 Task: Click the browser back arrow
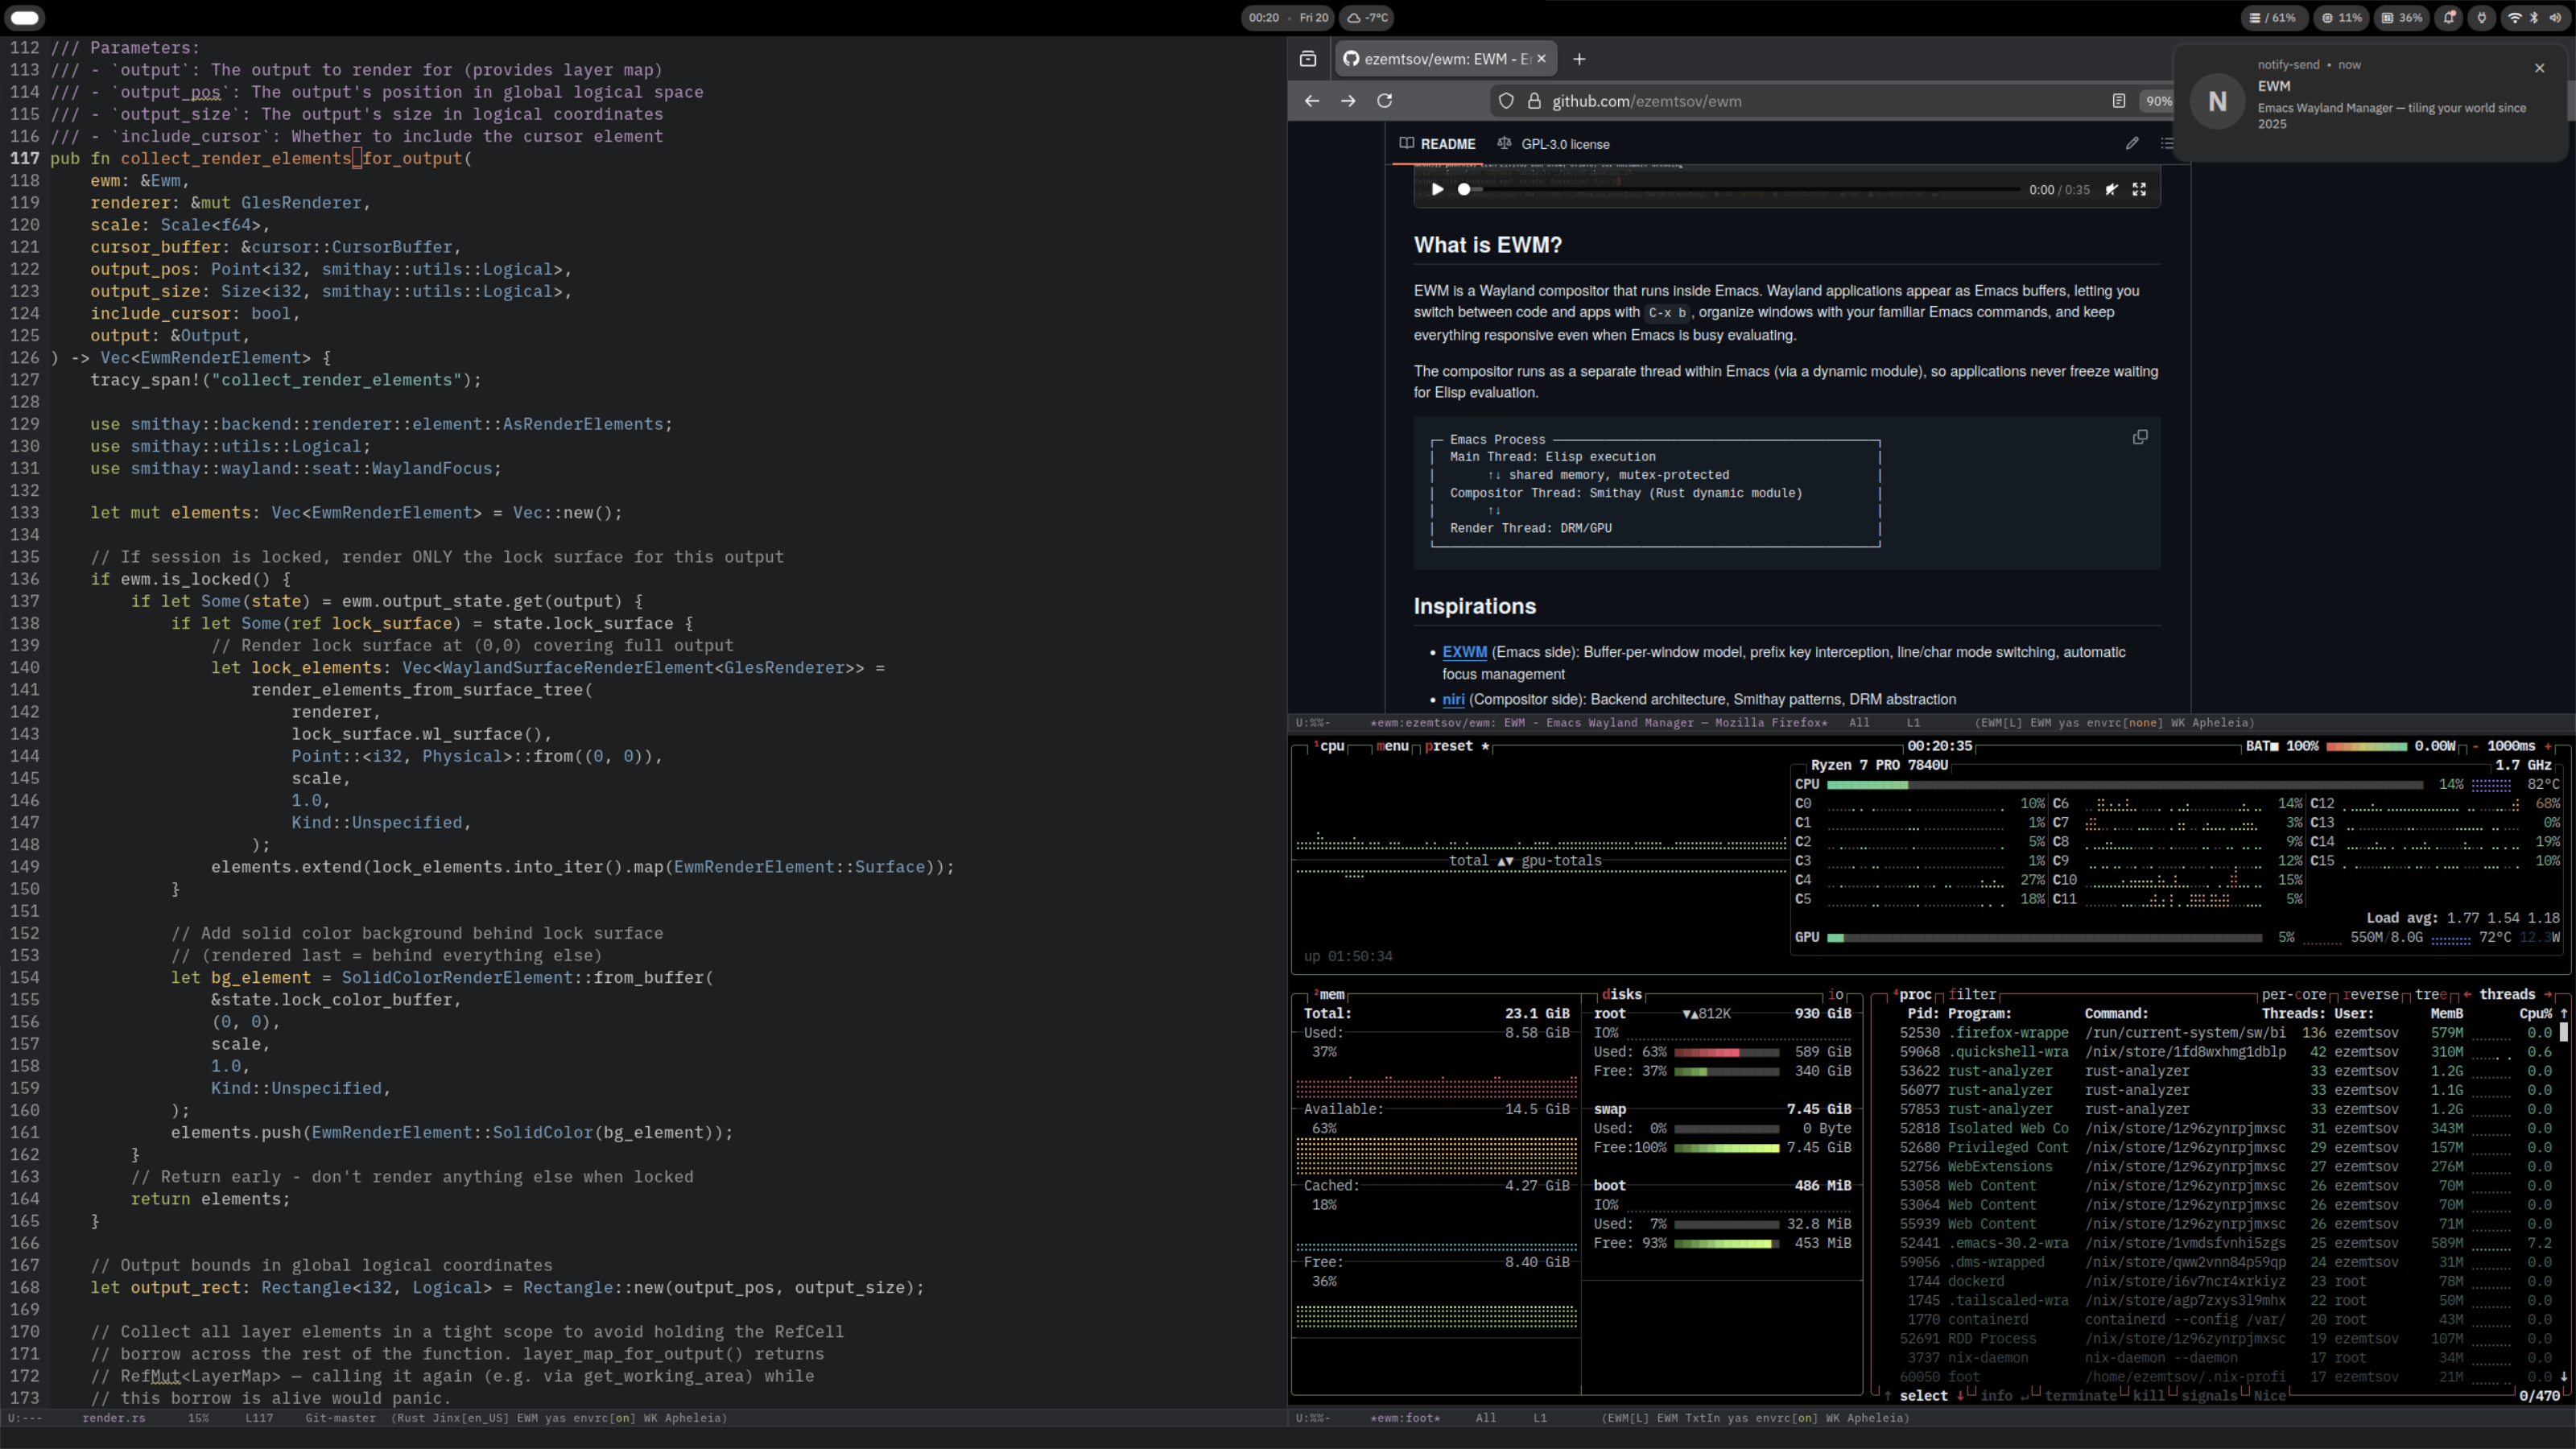[x=1312, y=101]
